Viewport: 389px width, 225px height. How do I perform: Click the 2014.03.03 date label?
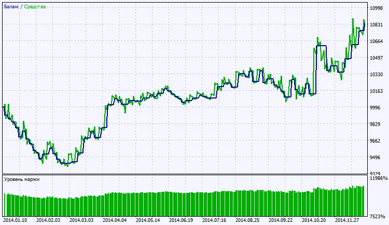82,220
